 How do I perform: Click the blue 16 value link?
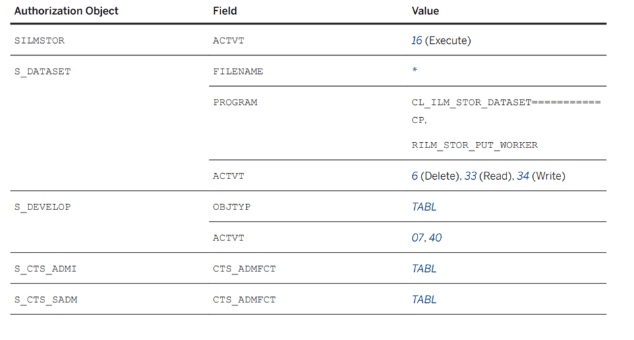pyautogui.click(x=417, y=40)
